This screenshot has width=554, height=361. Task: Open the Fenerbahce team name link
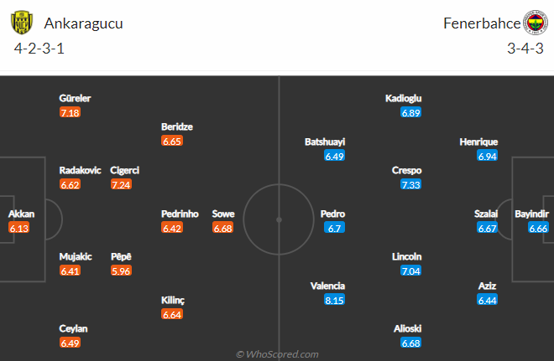tap(482, 23)
